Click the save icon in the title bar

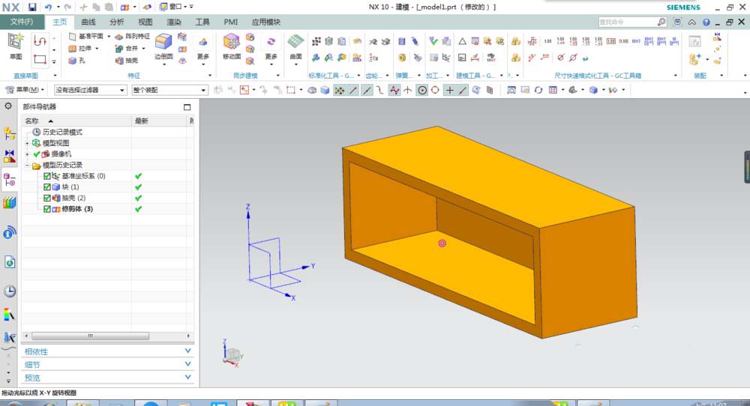[x=32, y=7]
